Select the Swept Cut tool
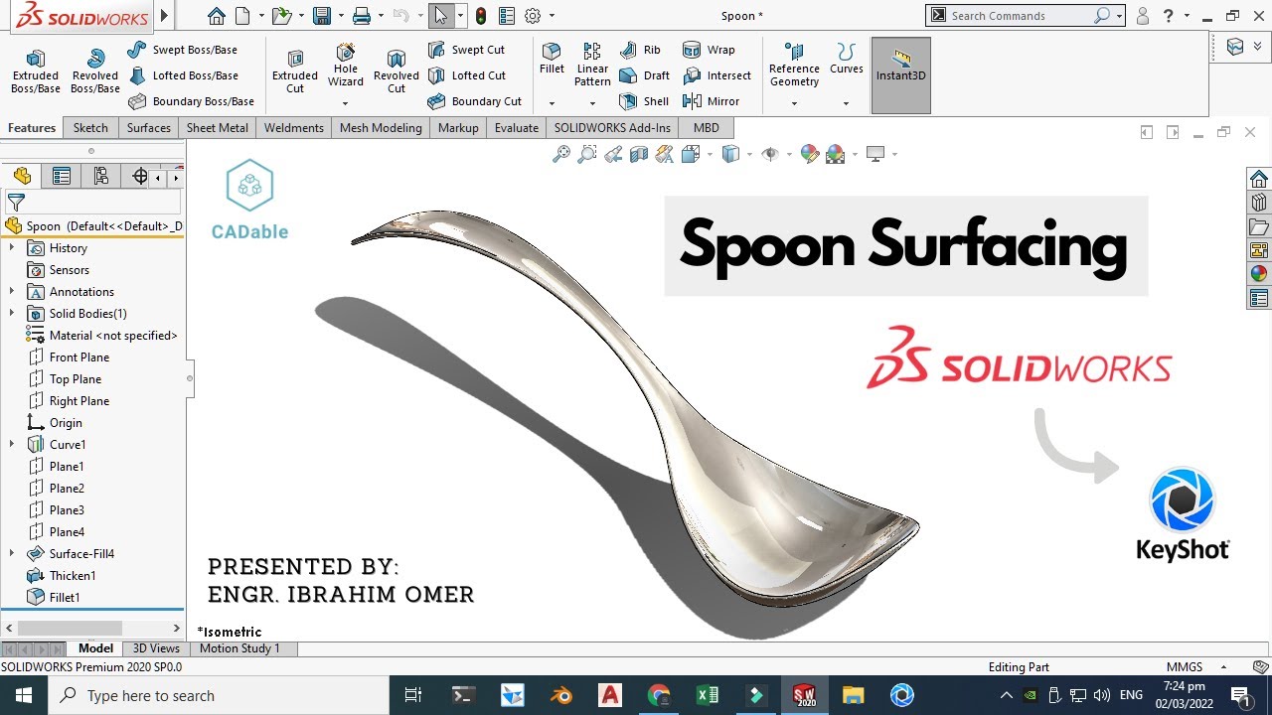1272x715 pixels. (x=467, y=50)
